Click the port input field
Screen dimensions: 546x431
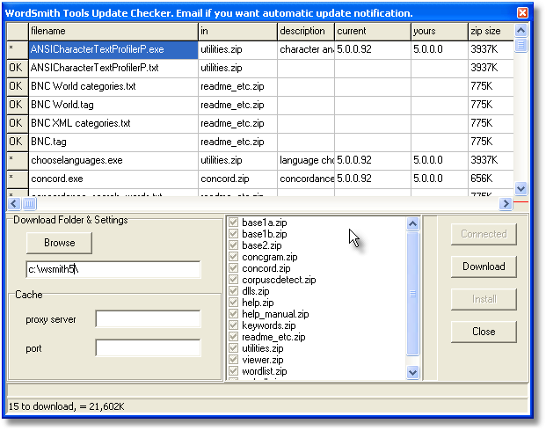coord(148,347)
